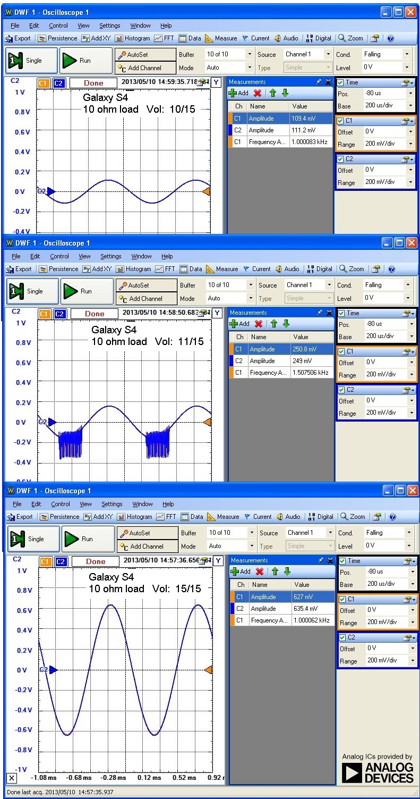The width and height of the screenshot is (420, 799).
Task: Open FFT view in the Vol 10/15 window
Action: [165, 38]
